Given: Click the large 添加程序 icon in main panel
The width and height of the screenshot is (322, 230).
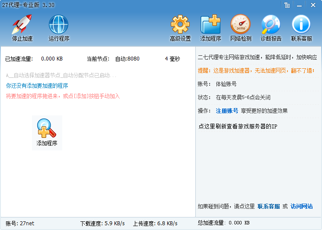Looking at the screenshot, I should pyautogui.click(x=47, y=133).
